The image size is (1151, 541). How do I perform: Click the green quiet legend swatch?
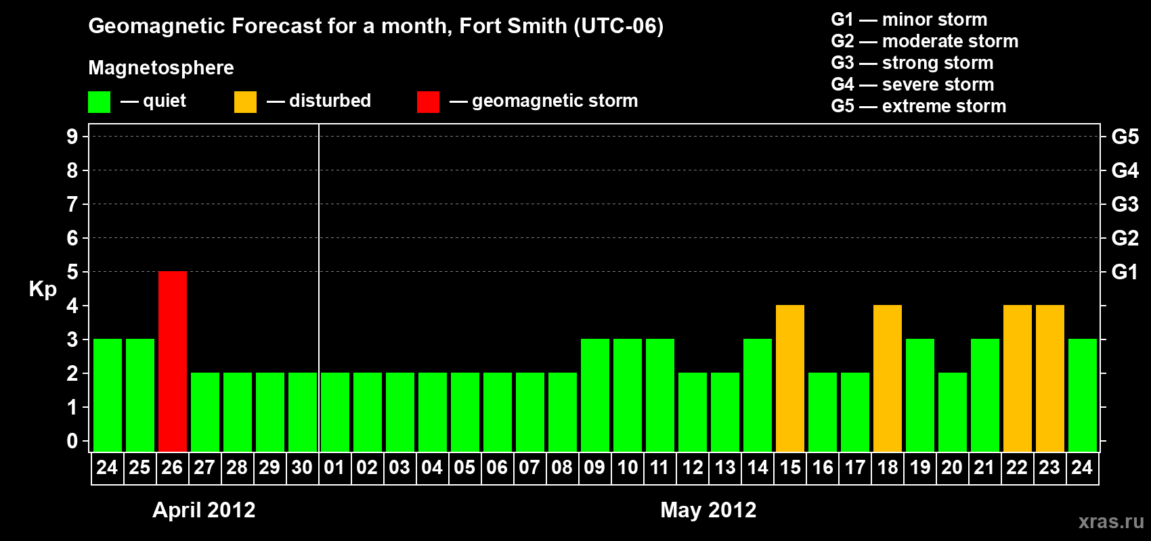(x=99, y=102)
